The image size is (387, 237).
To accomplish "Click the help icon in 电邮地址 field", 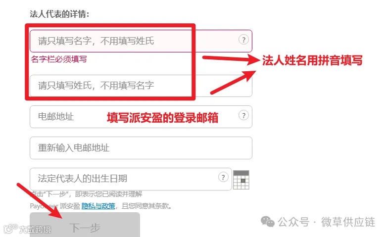I will tap(243, 115).
